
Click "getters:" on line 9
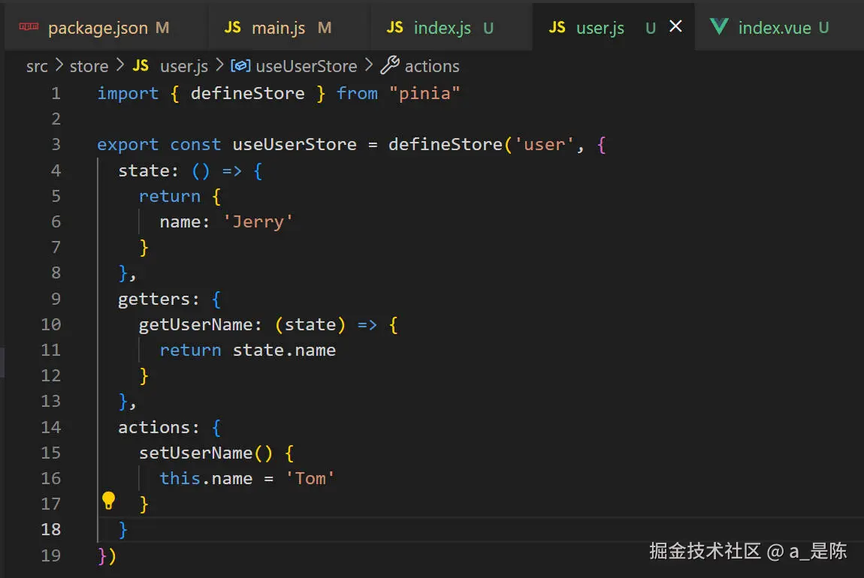159,299
